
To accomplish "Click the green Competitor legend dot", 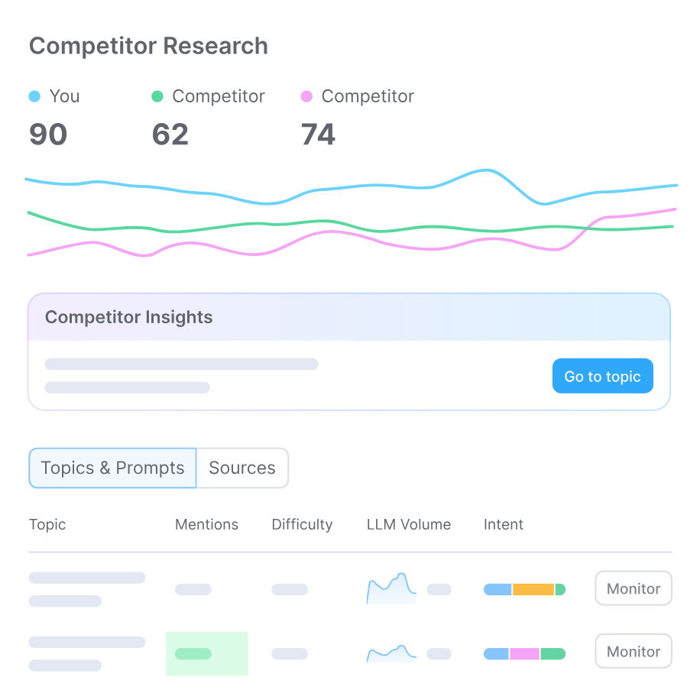I will (157, 96).
